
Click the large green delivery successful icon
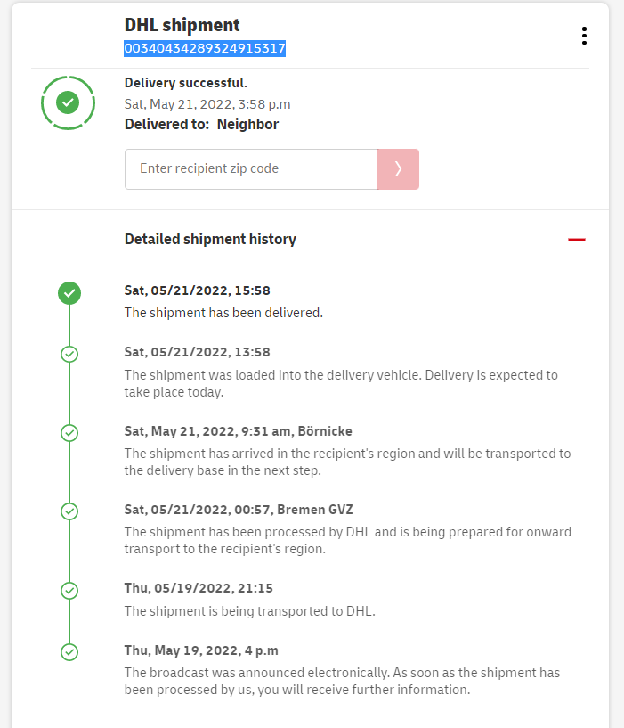point(68,102)
